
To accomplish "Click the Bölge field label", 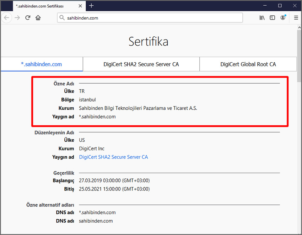I will pyautogui.click(x=68, y=100).
